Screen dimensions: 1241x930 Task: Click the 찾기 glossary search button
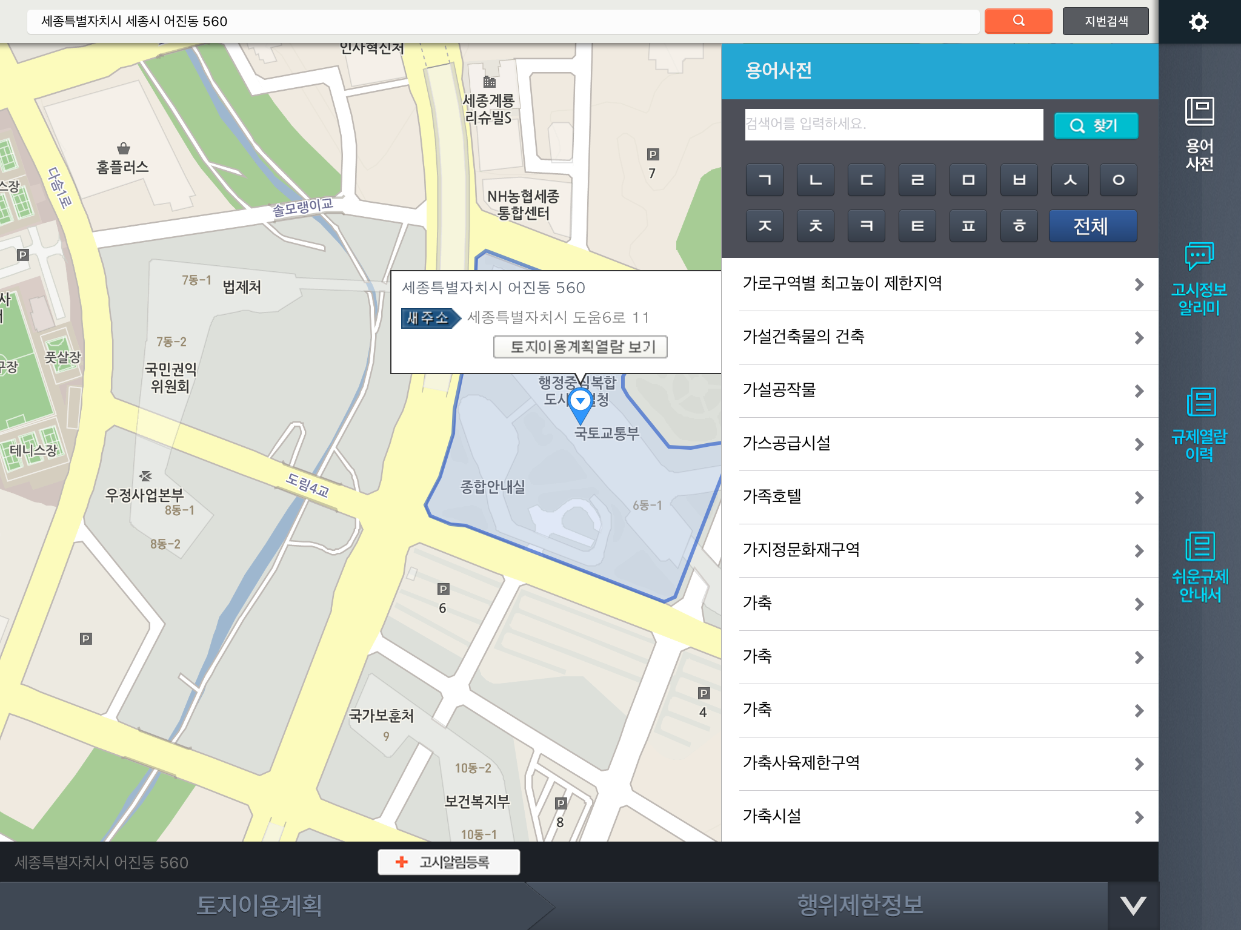point(1096,125)
